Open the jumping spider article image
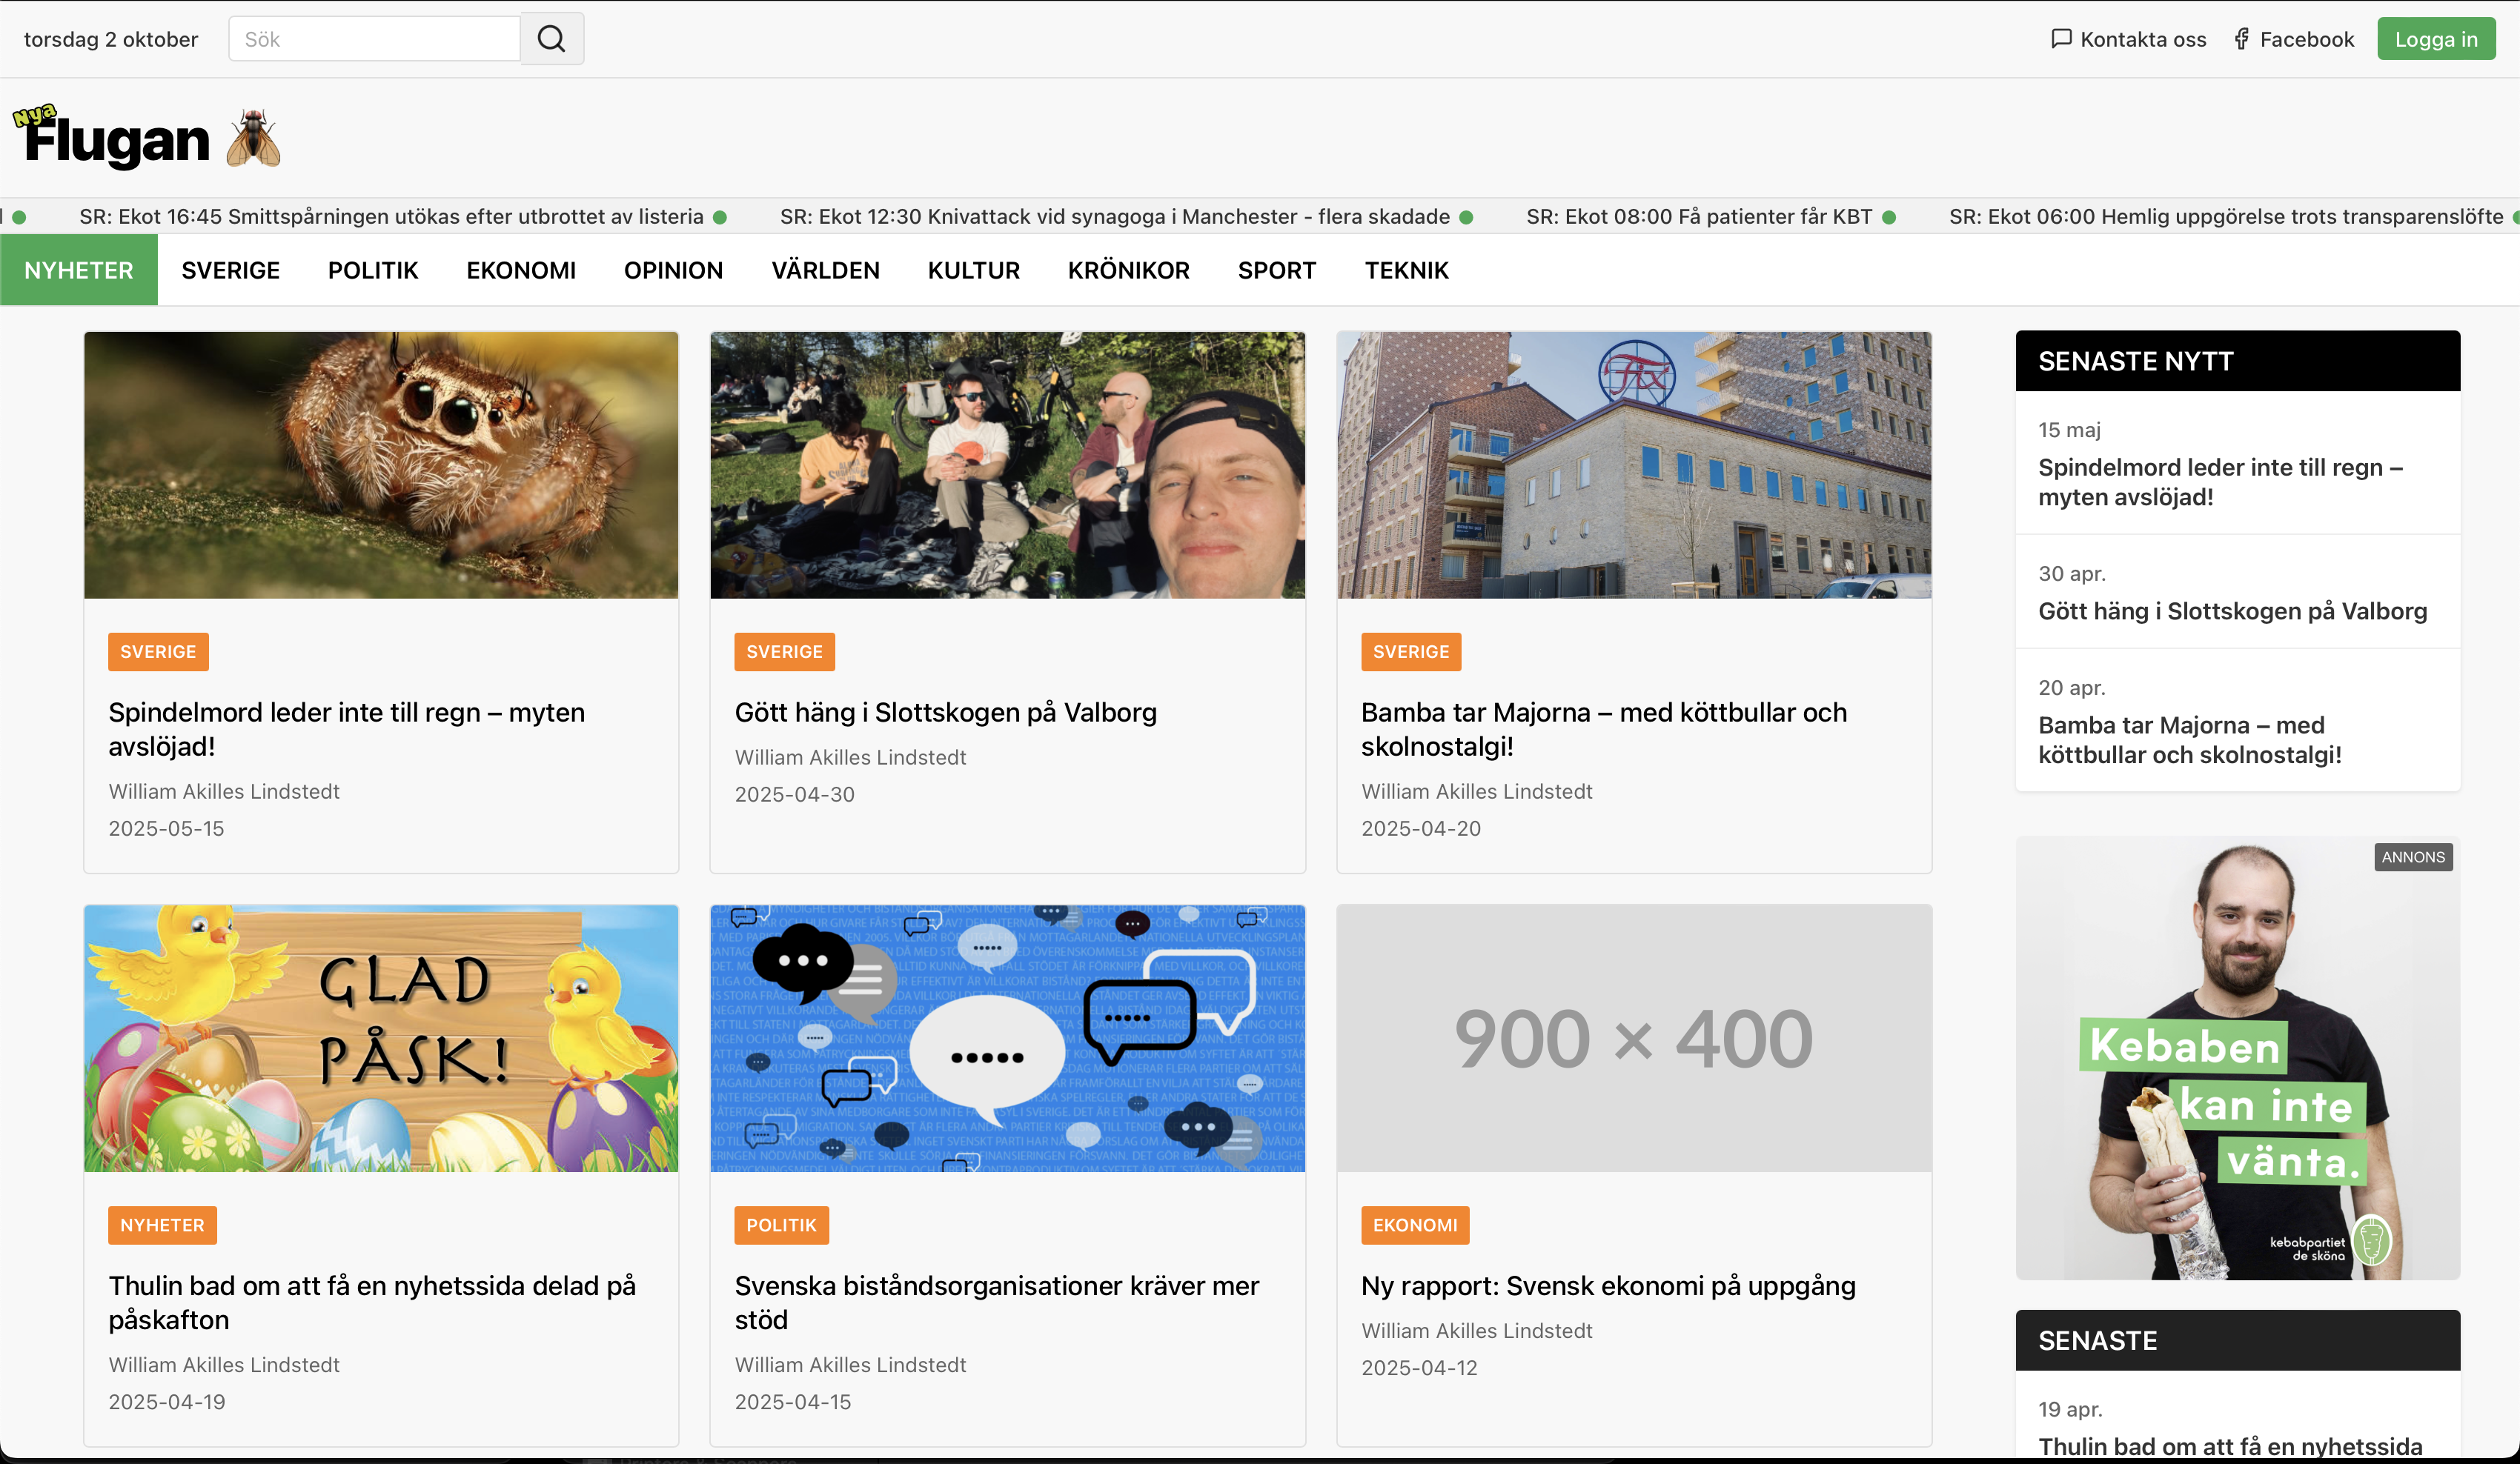The height and width of the screenshot is (1464, 2520). point(381,466)
